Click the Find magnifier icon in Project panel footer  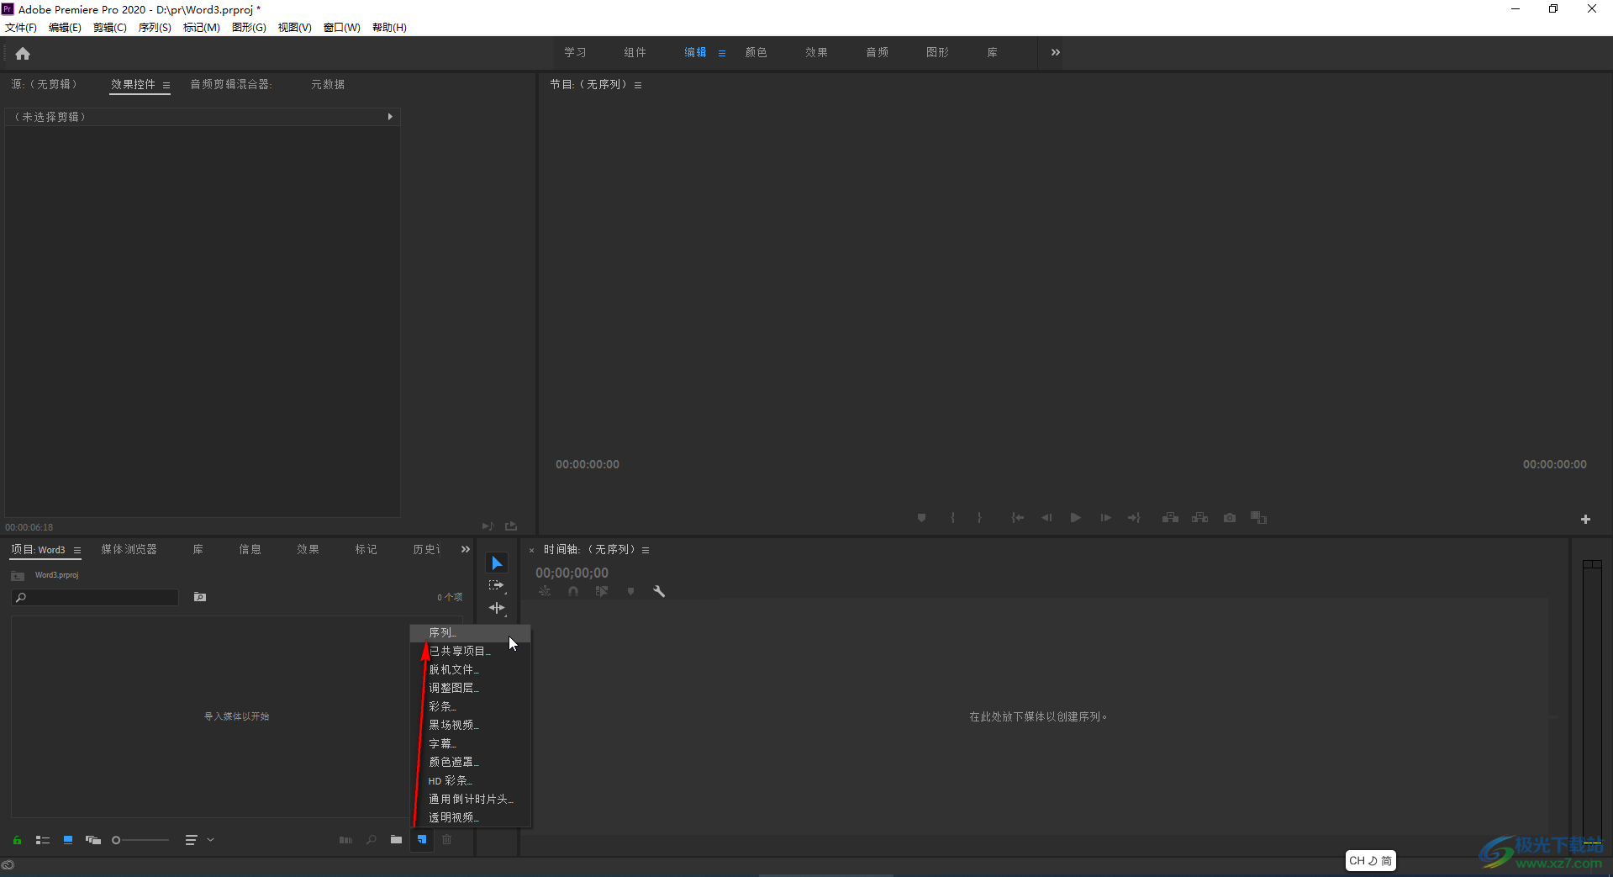coord(371,839)
